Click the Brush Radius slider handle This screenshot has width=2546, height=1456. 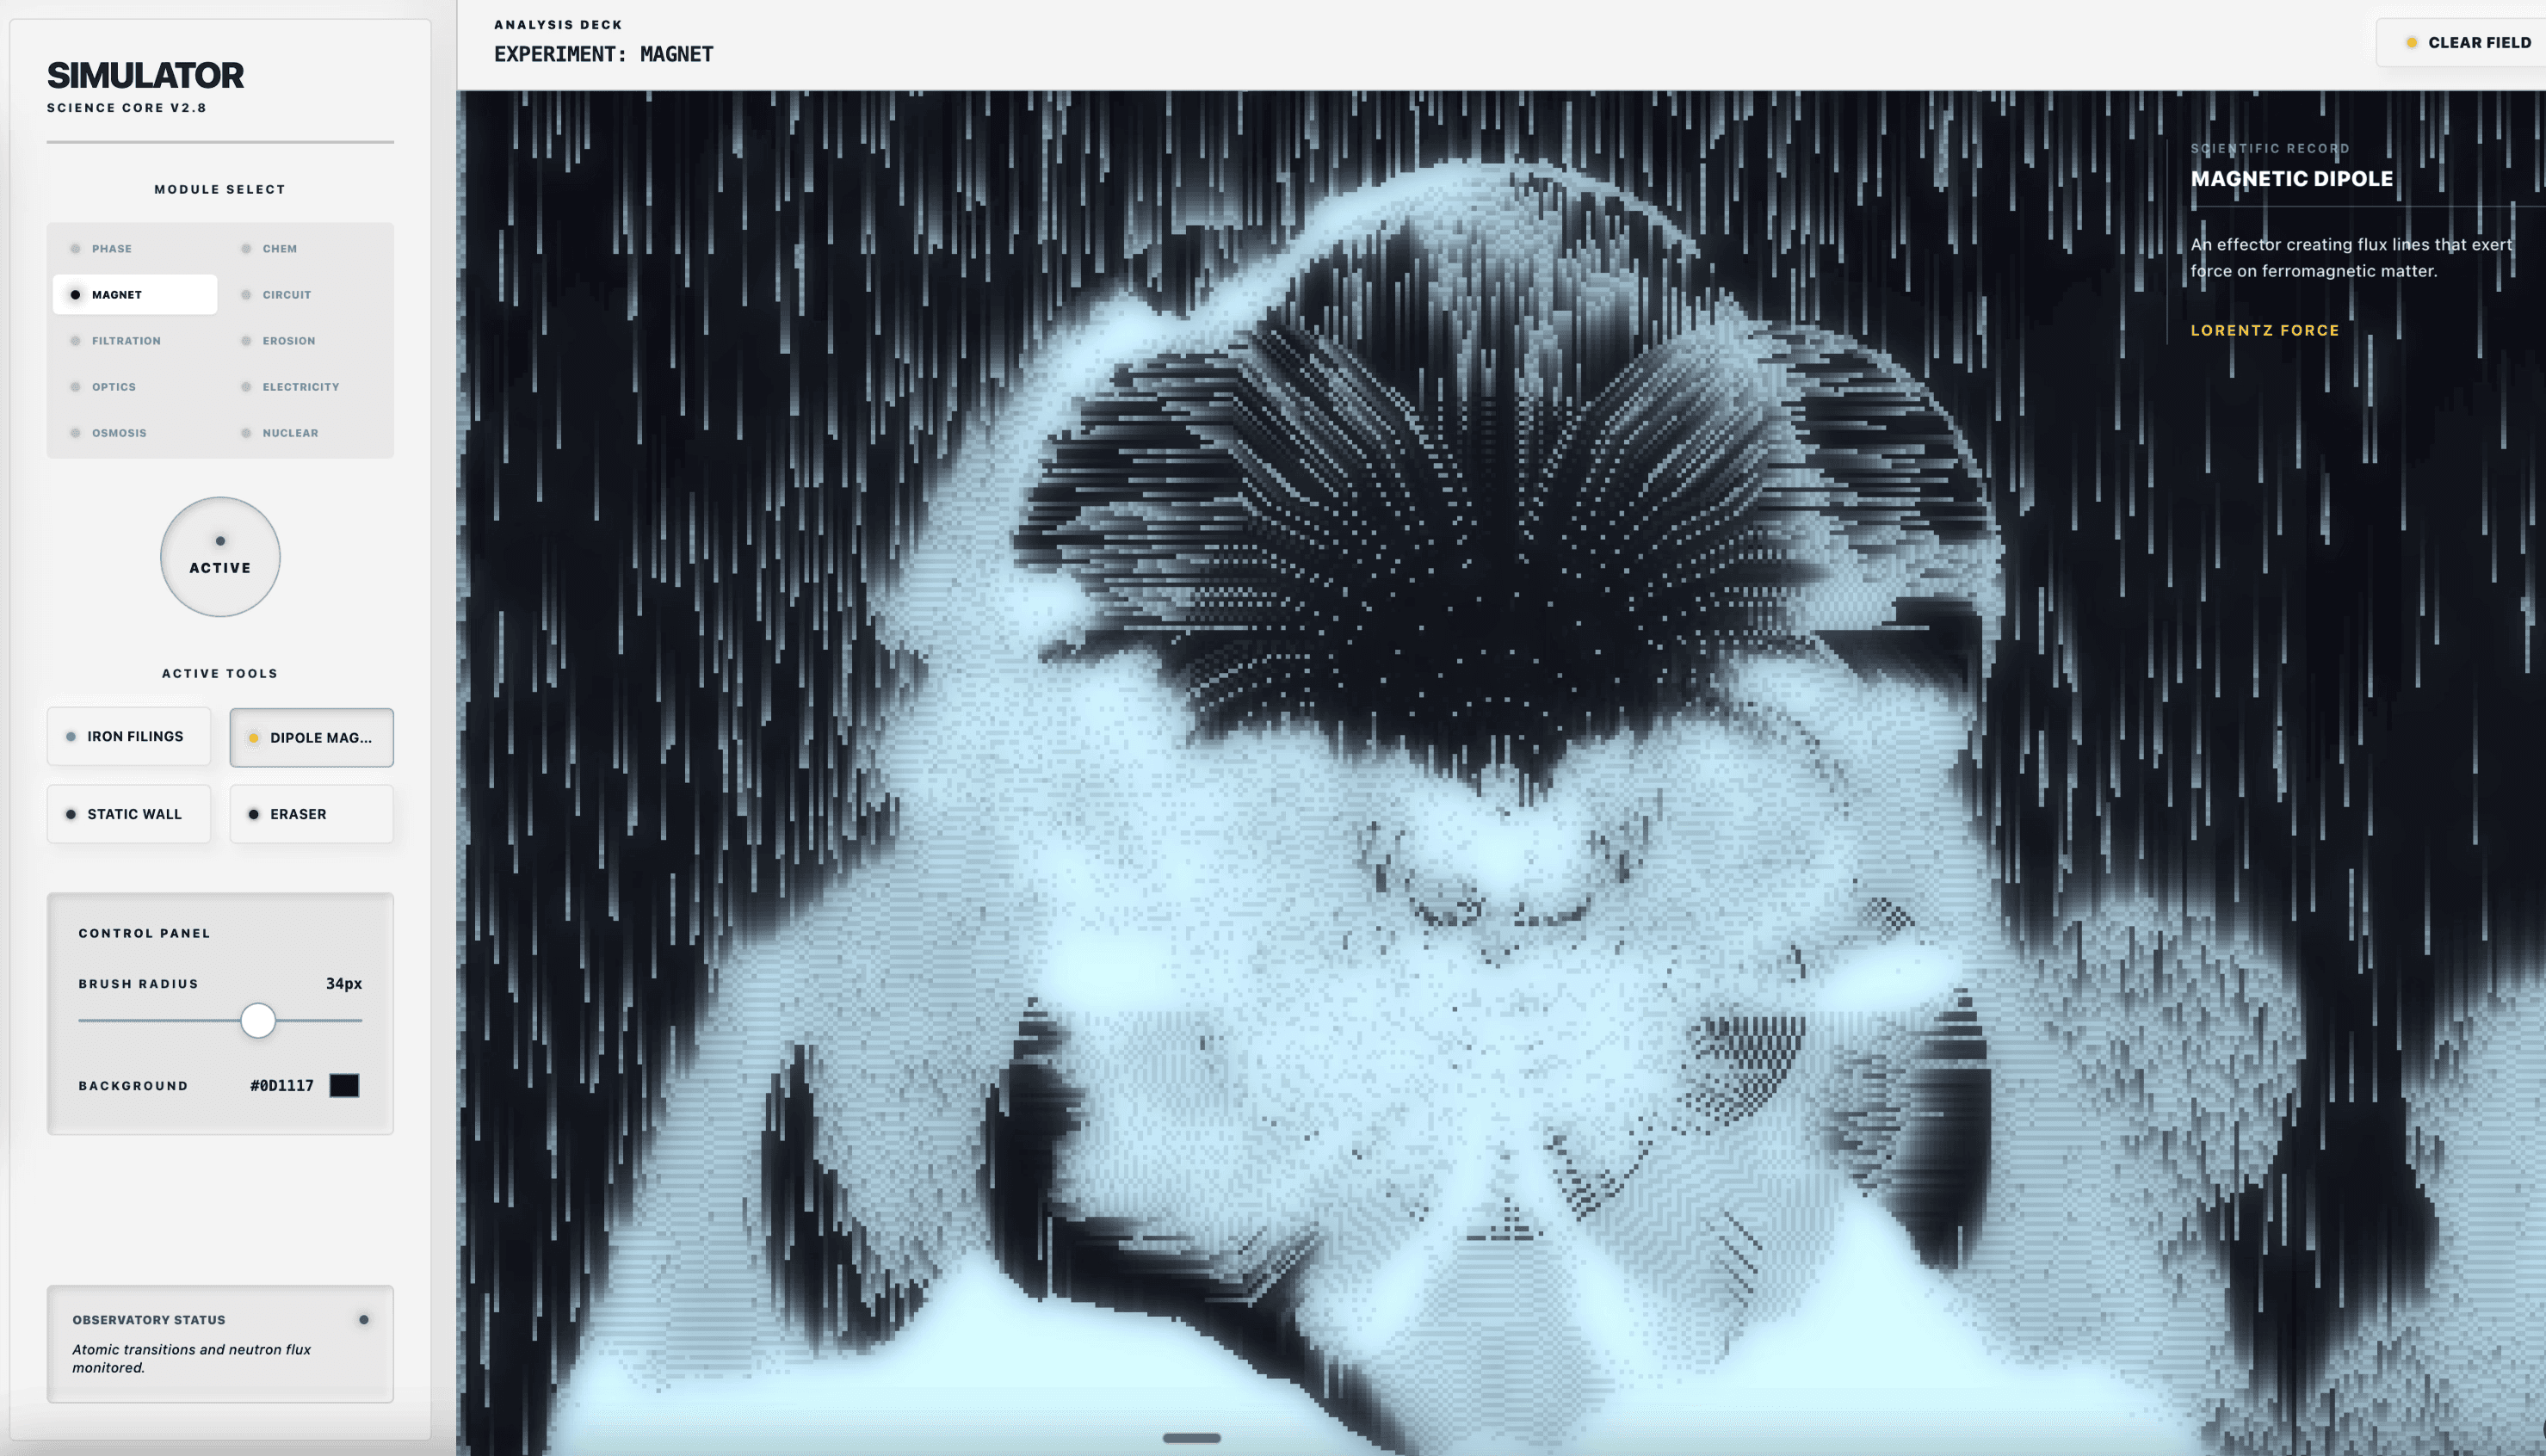pyautogui.click(x=258, y=1020)
